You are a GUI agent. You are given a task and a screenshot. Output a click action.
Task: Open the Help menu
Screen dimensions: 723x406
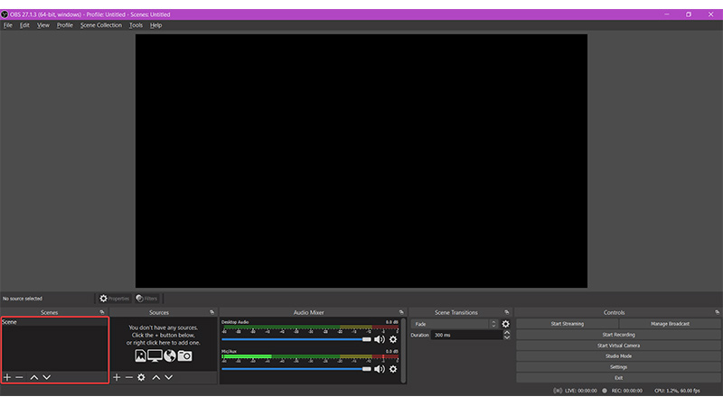[x=155, y=25]
